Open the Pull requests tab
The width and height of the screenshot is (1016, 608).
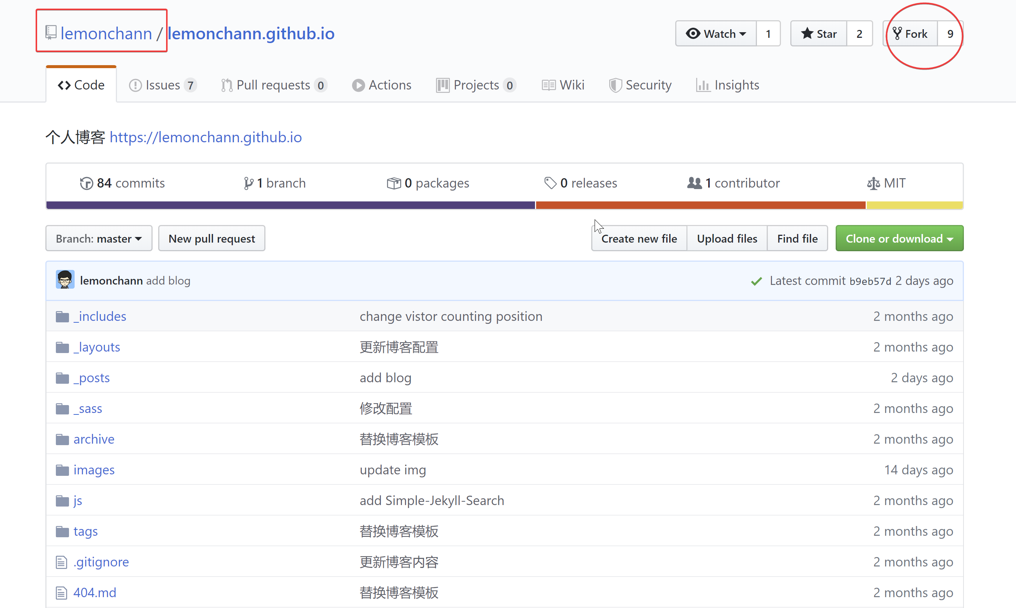tap(274, 85)
